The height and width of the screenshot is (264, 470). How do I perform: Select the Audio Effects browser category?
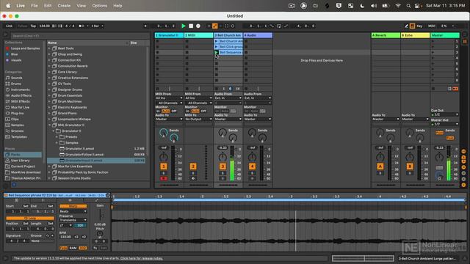pyautogui.click(x=21, y=95)
